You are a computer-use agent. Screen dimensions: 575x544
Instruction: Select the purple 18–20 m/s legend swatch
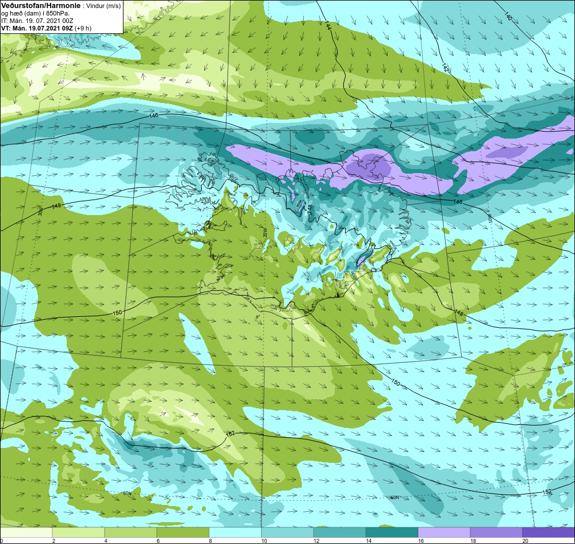pyautogui.click(x=496, y=532)
